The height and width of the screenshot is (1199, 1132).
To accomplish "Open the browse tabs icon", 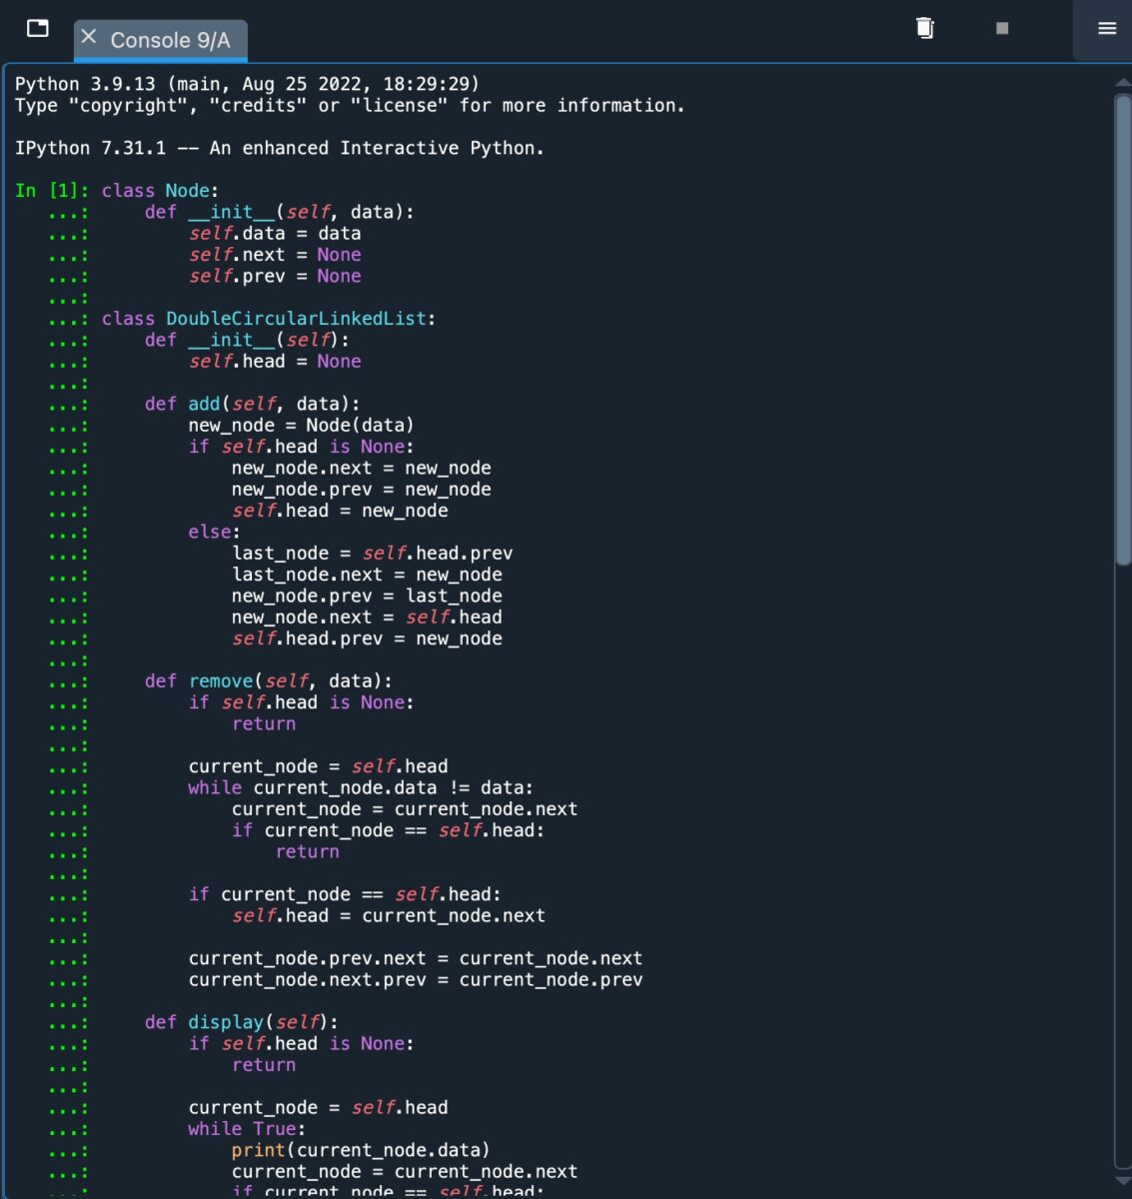I will [38, 28].
